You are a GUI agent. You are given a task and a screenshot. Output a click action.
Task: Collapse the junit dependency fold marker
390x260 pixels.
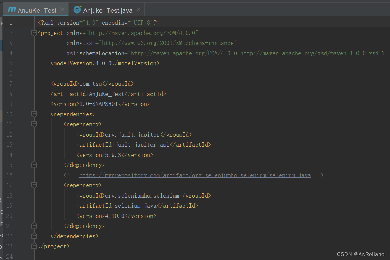pyautogui.click(x=34, y=124)
